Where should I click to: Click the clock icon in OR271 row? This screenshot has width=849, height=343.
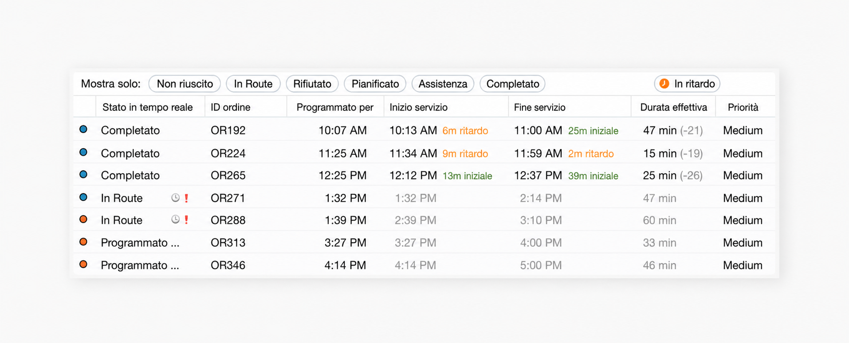(176, 198)
